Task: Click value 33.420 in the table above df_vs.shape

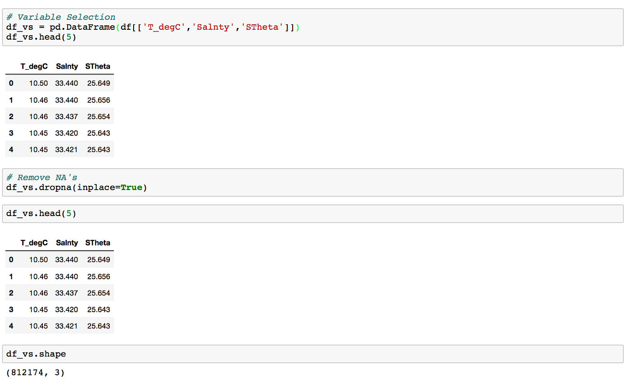Action: click(x=67, y=309)
